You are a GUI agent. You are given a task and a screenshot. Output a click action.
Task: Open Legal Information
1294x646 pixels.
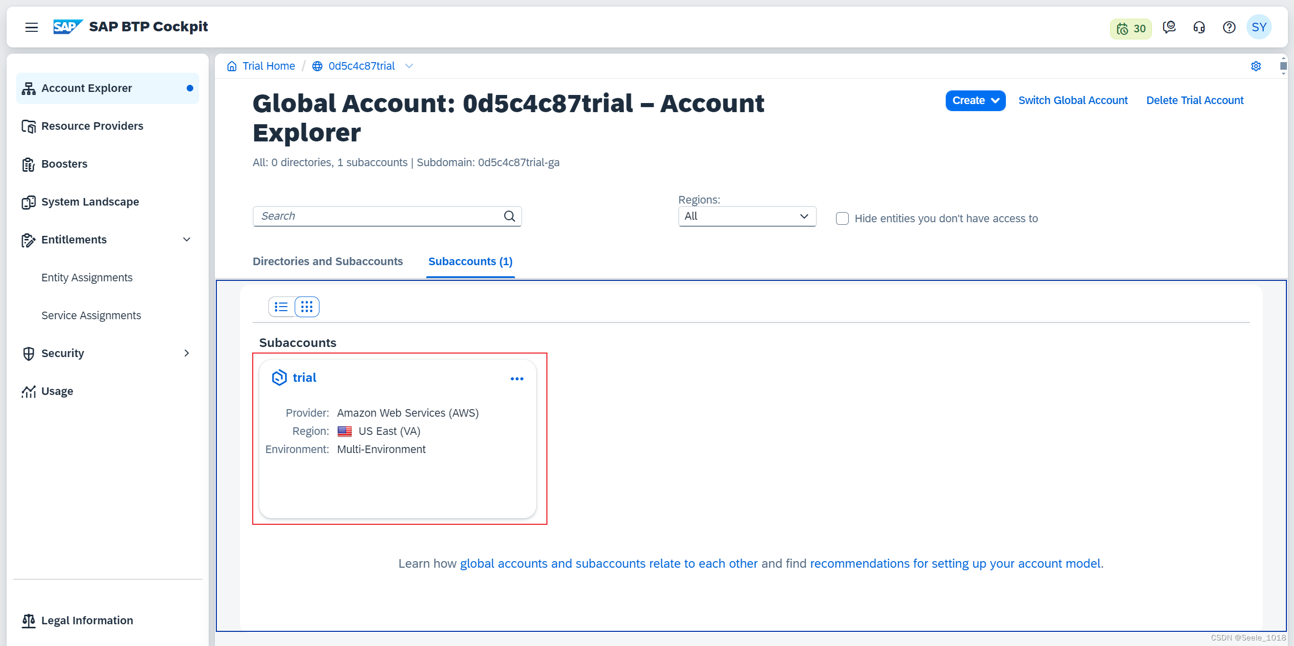pyautogui.click(x=108, y=621)
